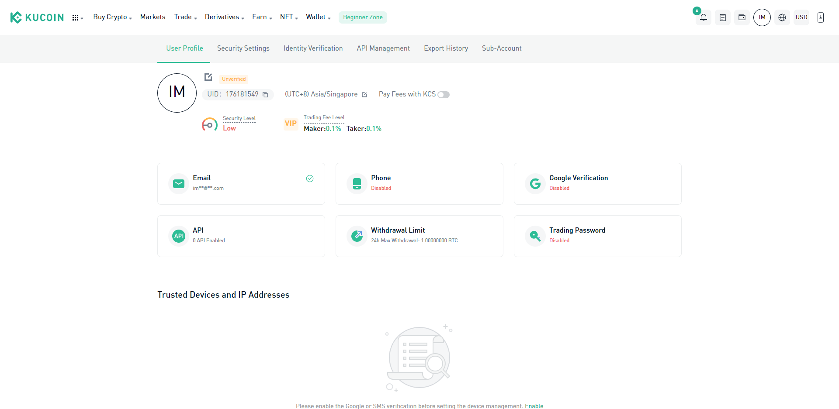Click the large IM profile avatar
Viewport: 839px width, 409px height.
coord(177,93)
